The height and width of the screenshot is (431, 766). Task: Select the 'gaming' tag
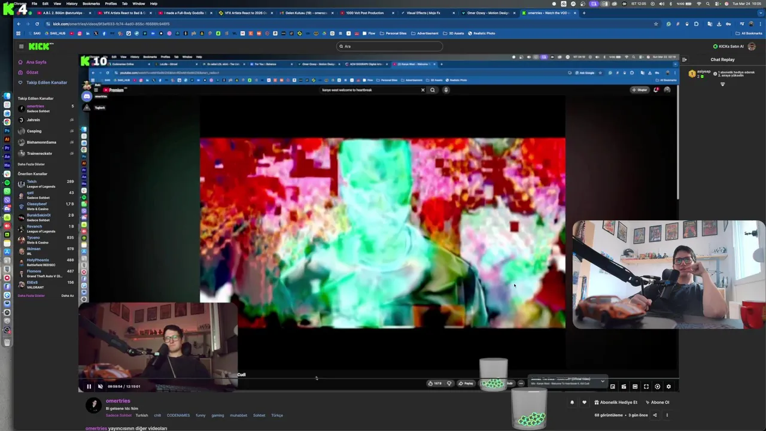pyautogui.click(x=218, y=415)
